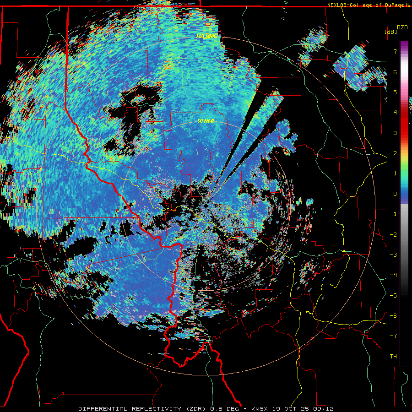Select the positive 1 value on the dB scale
Image resolution: width=412 pixels, height=412 pixels.
pyautogui.click(x=395, y=173)
